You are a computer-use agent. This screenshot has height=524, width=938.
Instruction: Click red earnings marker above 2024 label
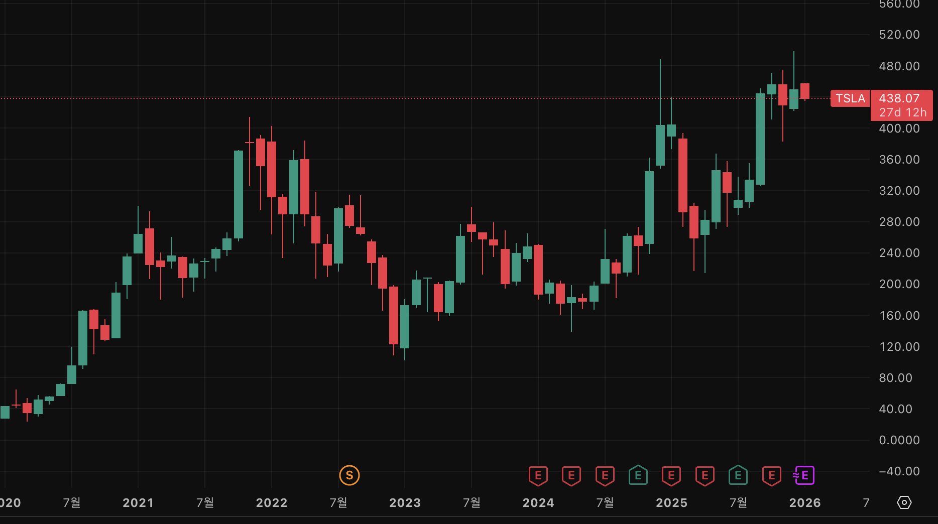pos(538,475)
